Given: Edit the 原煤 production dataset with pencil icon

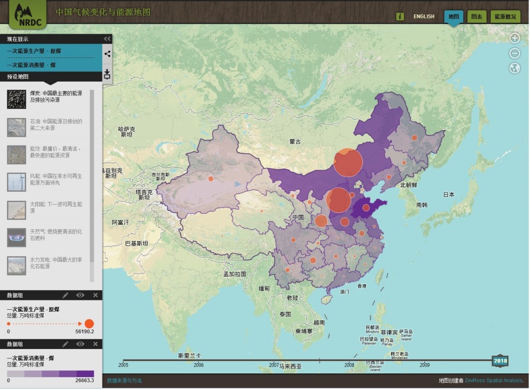Looking at the screenshot, I should coord(65,295).
